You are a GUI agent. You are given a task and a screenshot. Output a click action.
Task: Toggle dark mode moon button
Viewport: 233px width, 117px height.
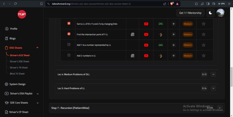[x=210, y=13]
